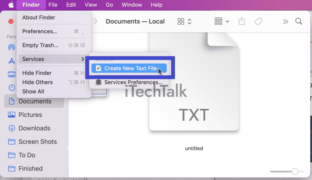
Task: Open Finished folder in sidebar
Action: (34, 169)
